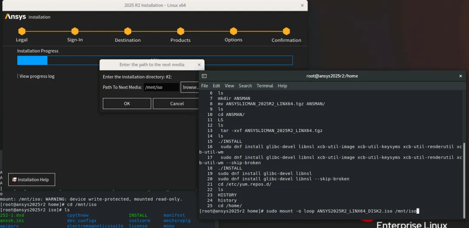Confirm the media path with OK

(x=127, y=103)
